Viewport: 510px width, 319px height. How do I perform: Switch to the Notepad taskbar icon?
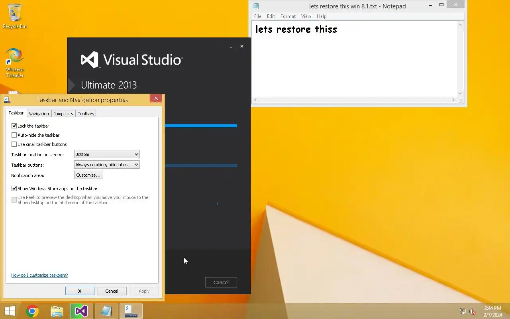pos(106,311)
